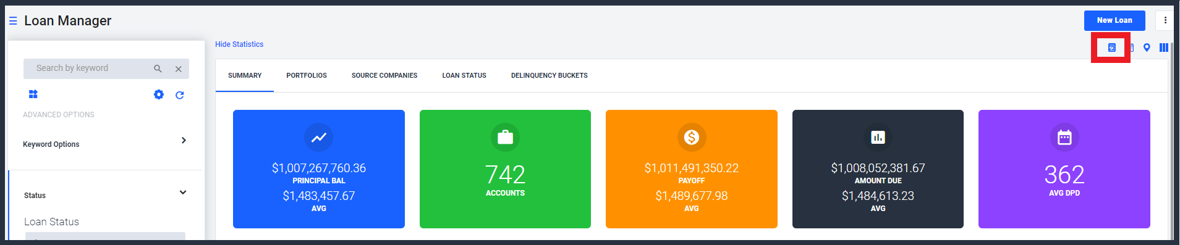This screenshot has height=245, width=1180.
Task: Clear the keyword search with X
Action: (178, 69)
